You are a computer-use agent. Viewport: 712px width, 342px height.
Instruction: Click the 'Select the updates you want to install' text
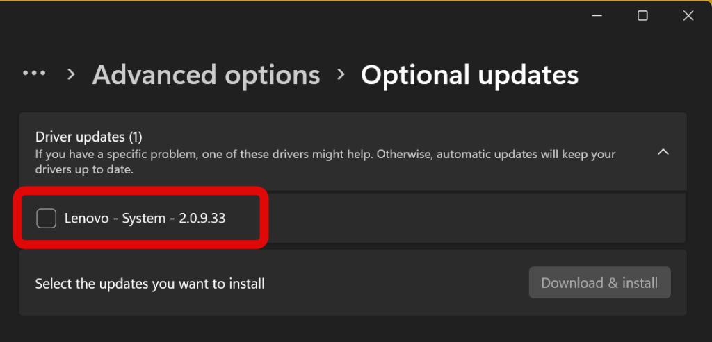[149, 283]
